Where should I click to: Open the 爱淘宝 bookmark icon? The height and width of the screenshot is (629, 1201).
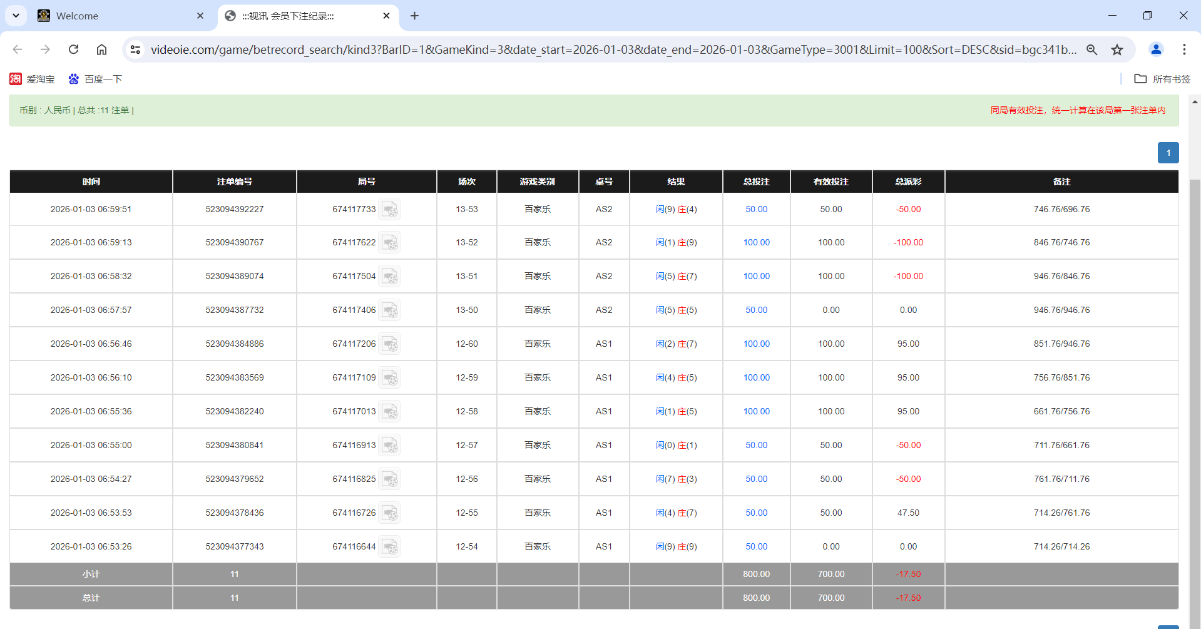pos(16,79)
